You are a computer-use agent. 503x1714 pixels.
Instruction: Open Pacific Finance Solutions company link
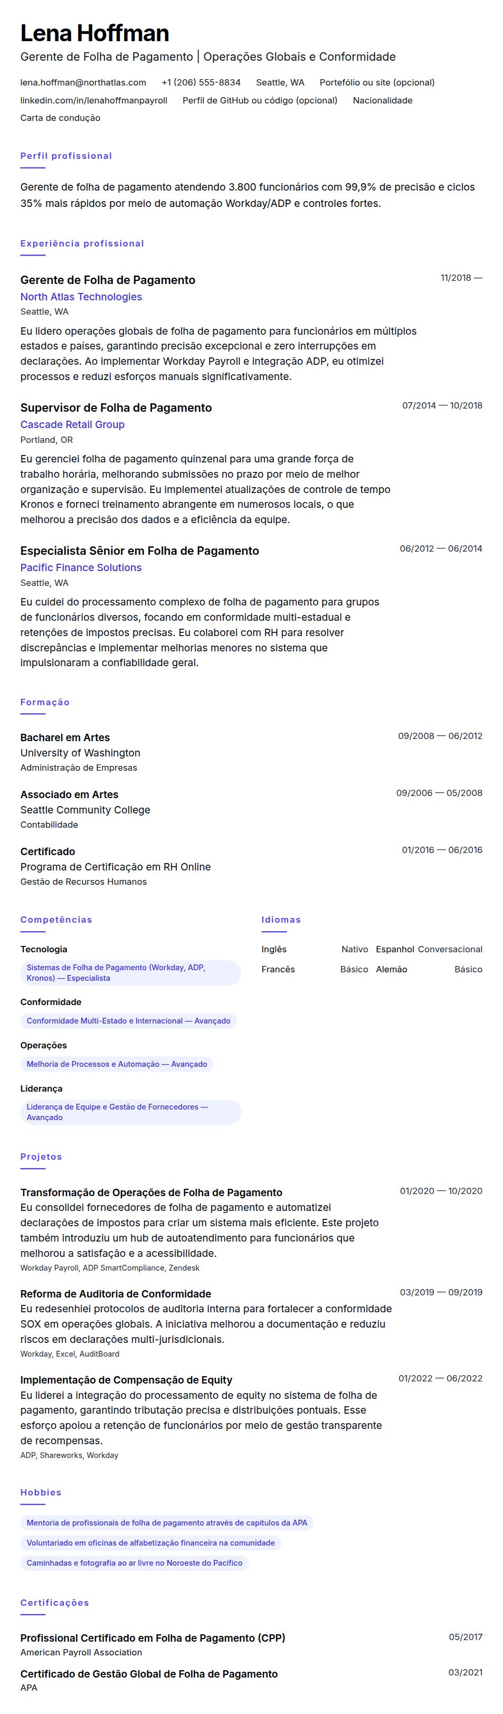(x=81, y=567)
